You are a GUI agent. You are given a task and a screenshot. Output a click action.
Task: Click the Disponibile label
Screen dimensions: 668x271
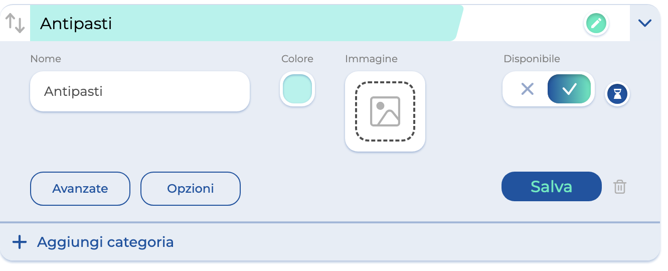click(532, 59)
